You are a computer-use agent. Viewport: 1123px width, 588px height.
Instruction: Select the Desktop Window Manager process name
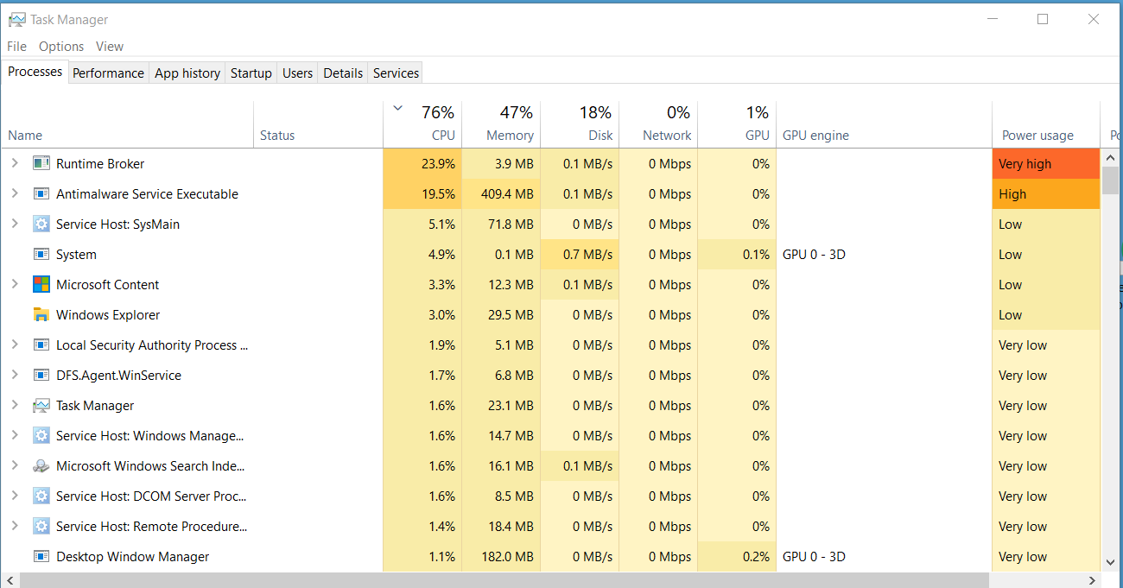[x=132, y=556]
